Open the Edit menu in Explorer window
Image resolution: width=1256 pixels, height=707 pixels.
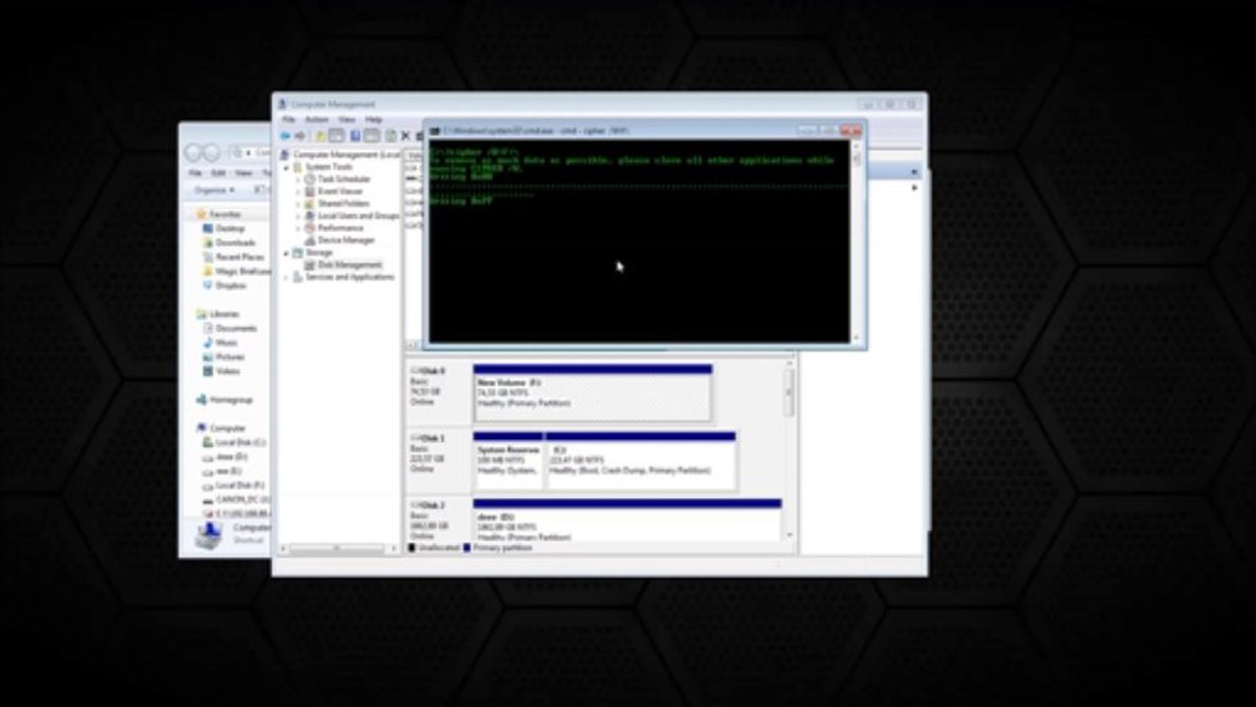tap(218, 173)
